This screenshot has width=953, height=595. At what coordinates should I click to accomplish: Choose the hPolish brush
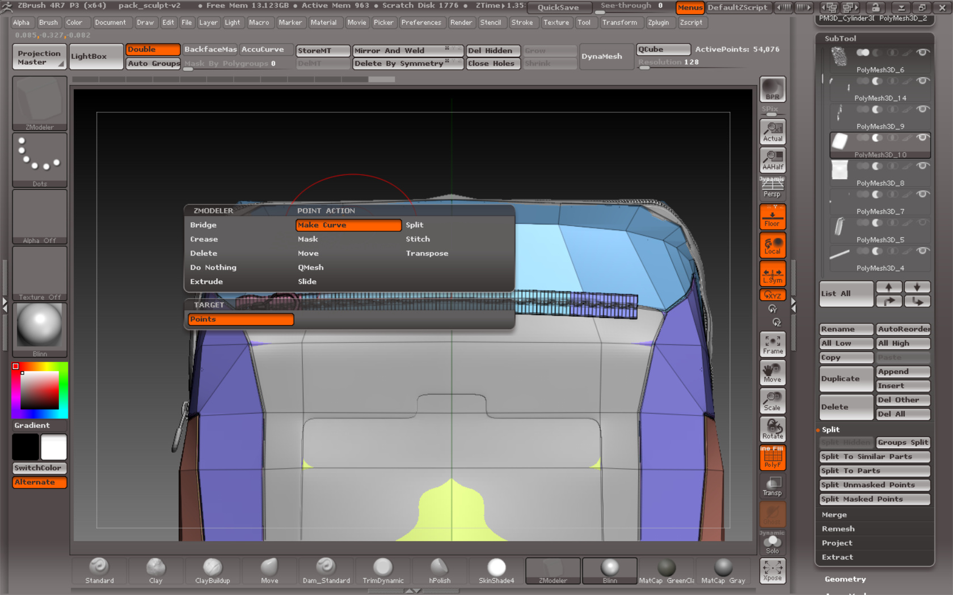coord(440,570)
